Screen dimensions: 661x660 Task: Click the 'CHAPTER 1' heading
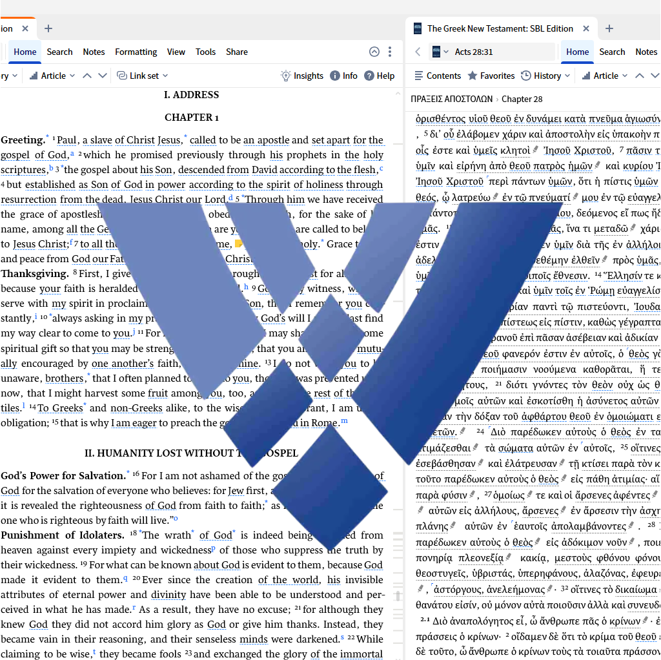point(191,118)
